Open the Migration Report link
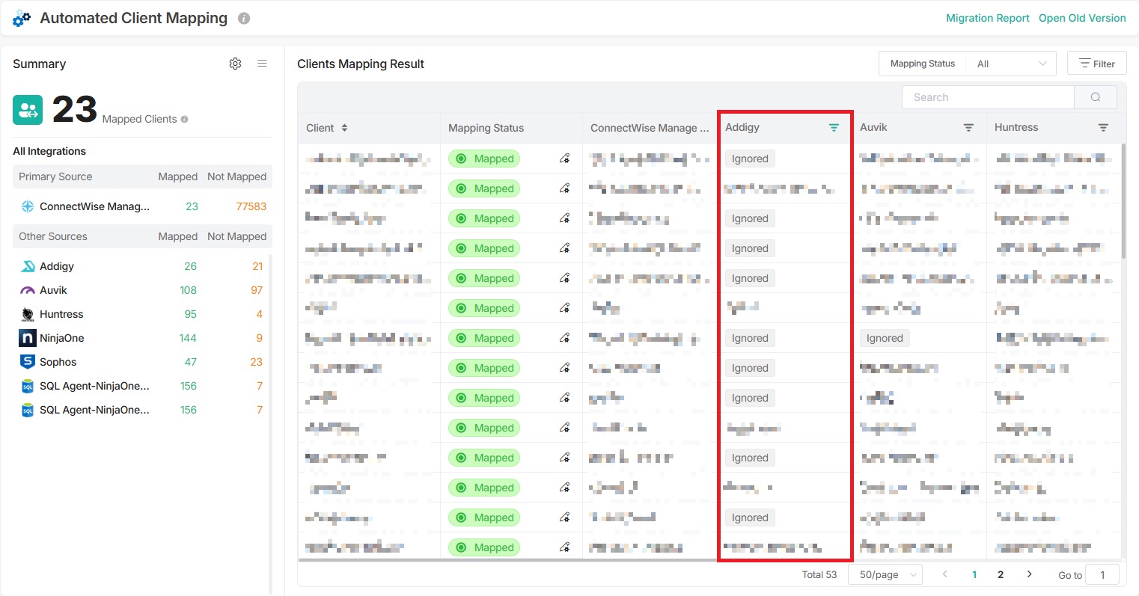 point(988,18)
